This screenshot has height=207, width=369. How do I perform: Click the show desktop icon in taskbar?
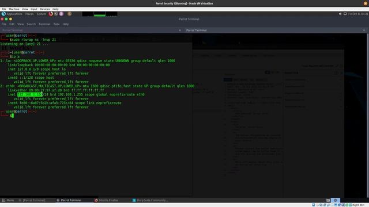point(328,200)
